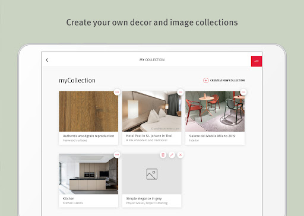Select the Kitchen collection title
Image resolution: width=304 pixels, height=216 pixels.
[69, 198]
